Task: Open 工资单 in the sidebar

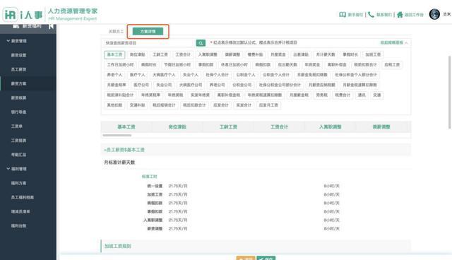Action: (17, 126)
